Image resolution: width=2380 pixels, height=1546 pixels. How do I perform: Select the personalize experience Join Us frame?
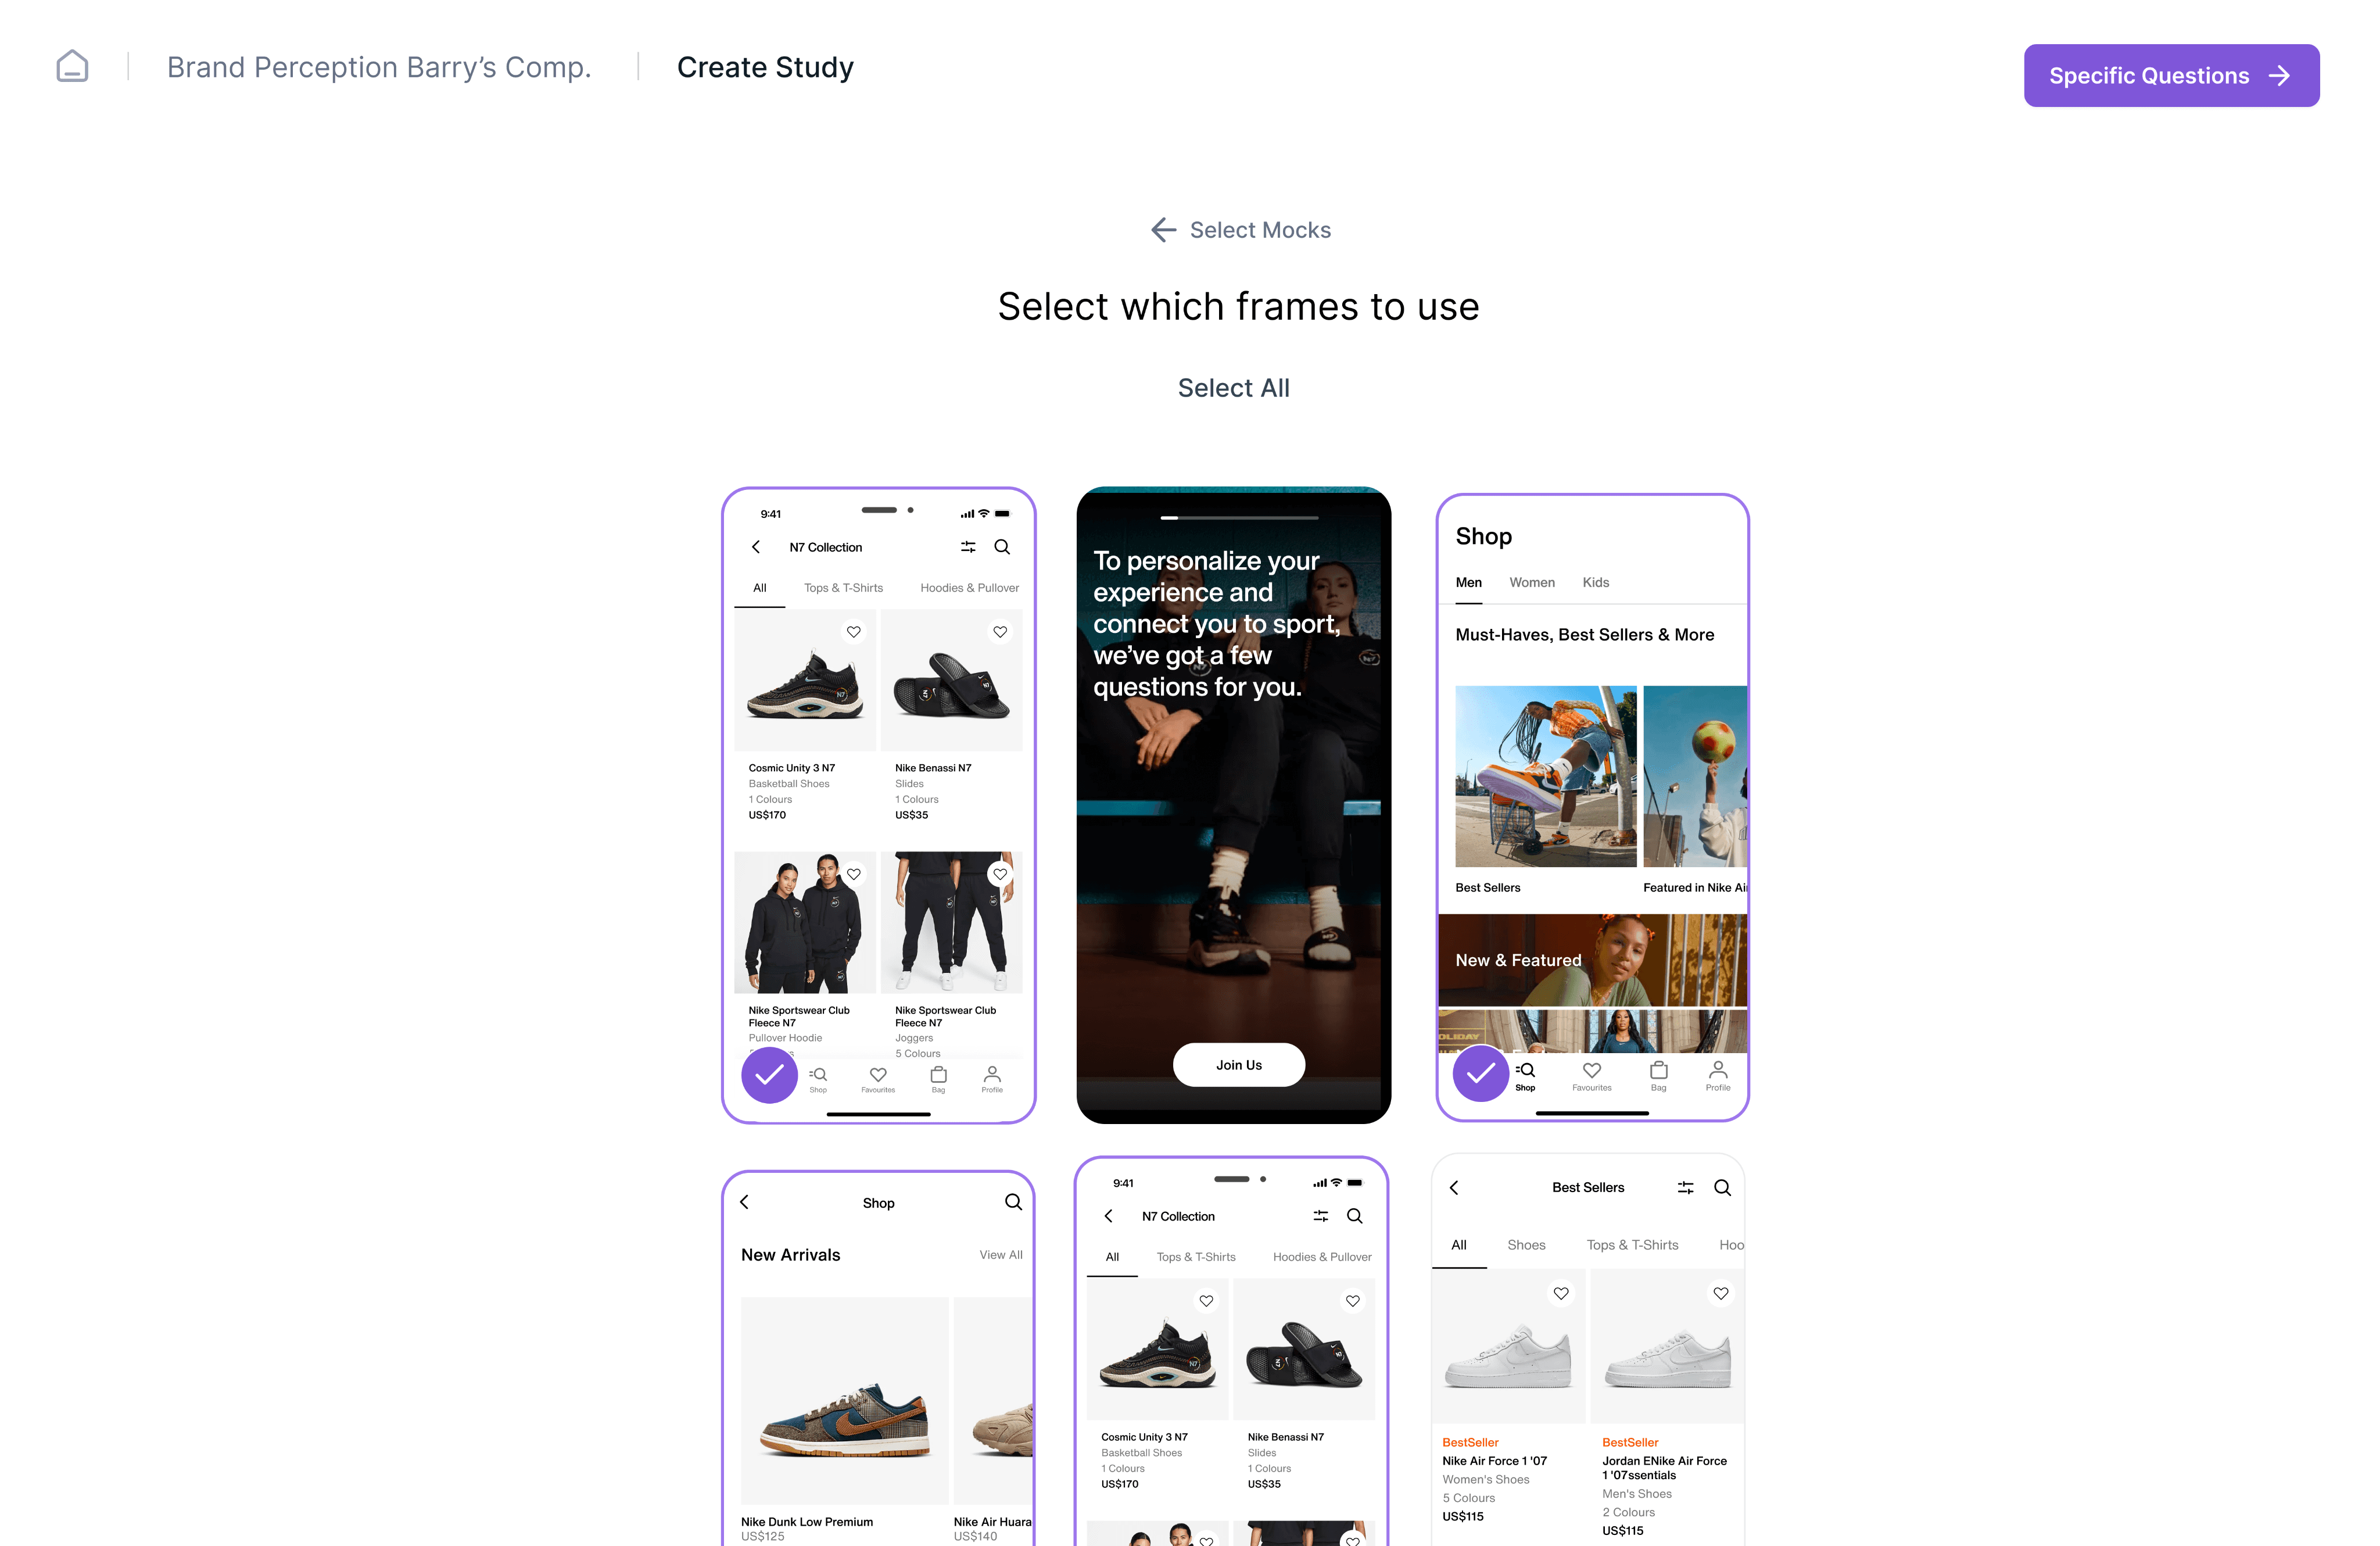click(1233, 805)
